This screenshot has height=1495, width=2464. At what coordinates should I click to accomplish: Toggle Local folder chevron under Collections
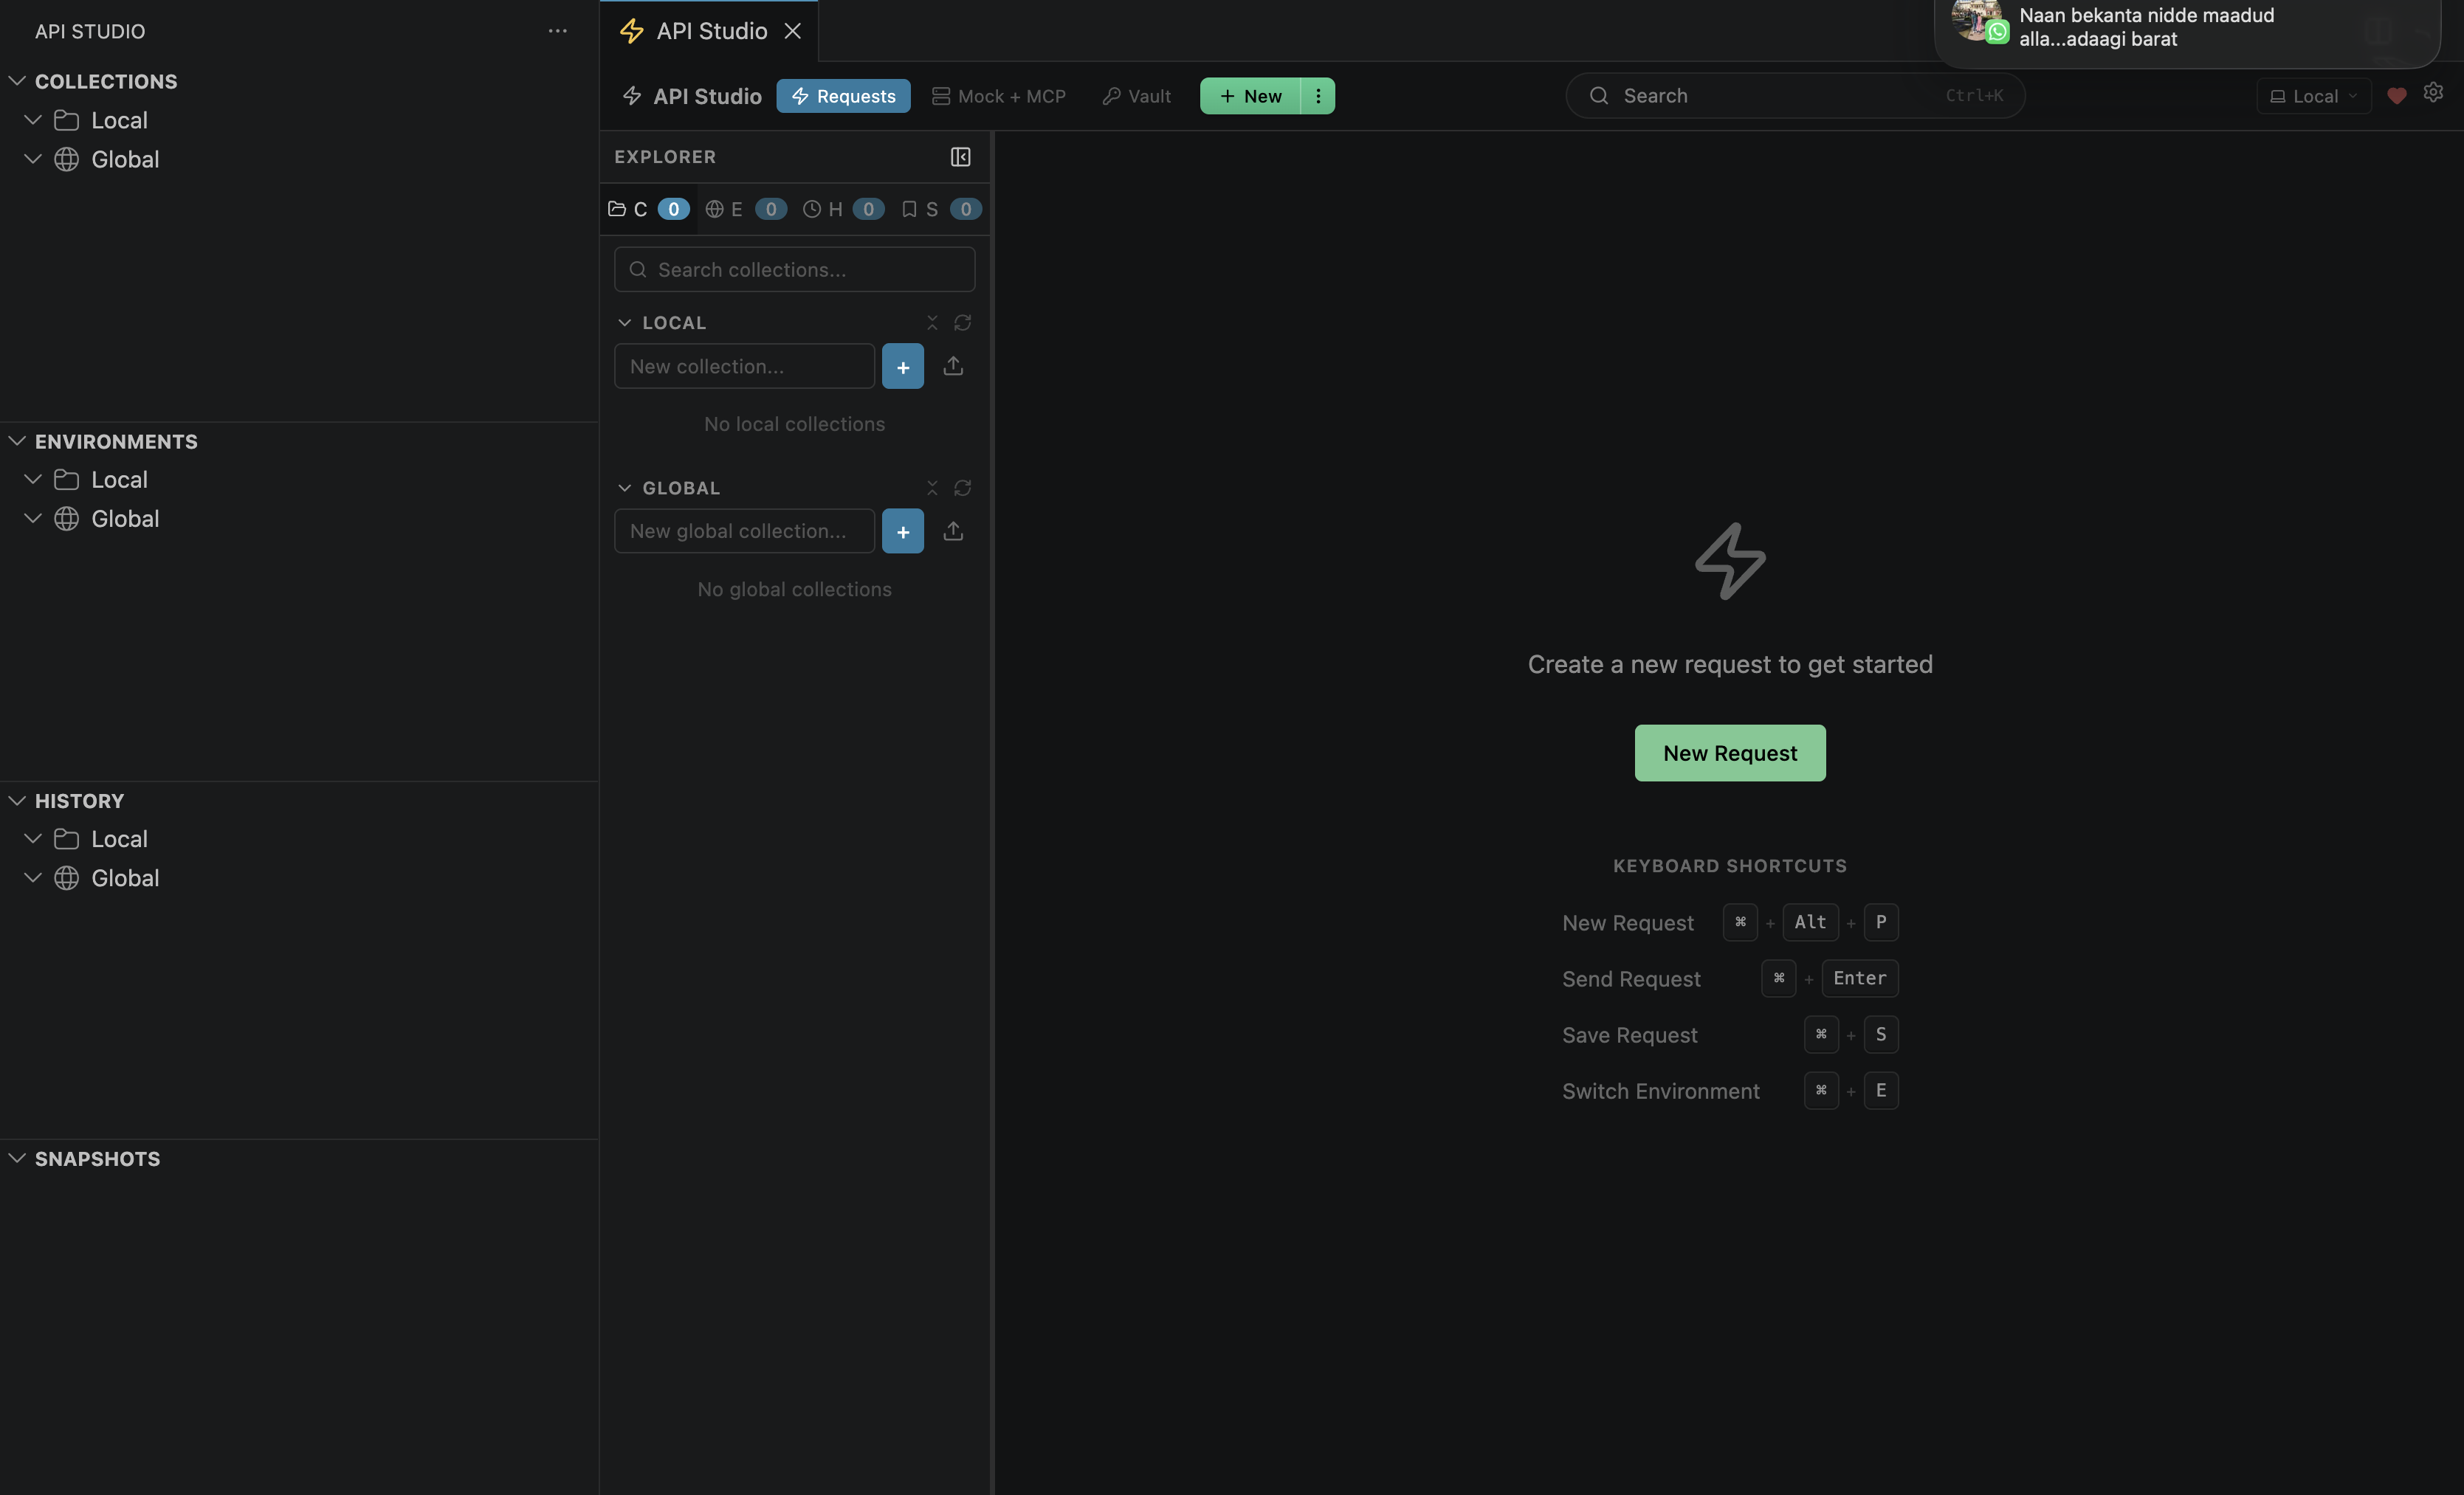tap(33, 120)
